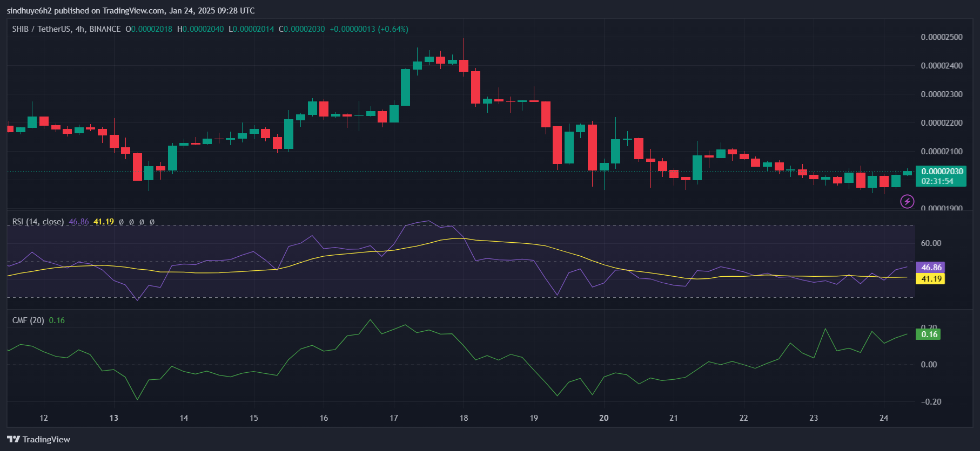Click date 20 on the time axis

tap(604, 418)
